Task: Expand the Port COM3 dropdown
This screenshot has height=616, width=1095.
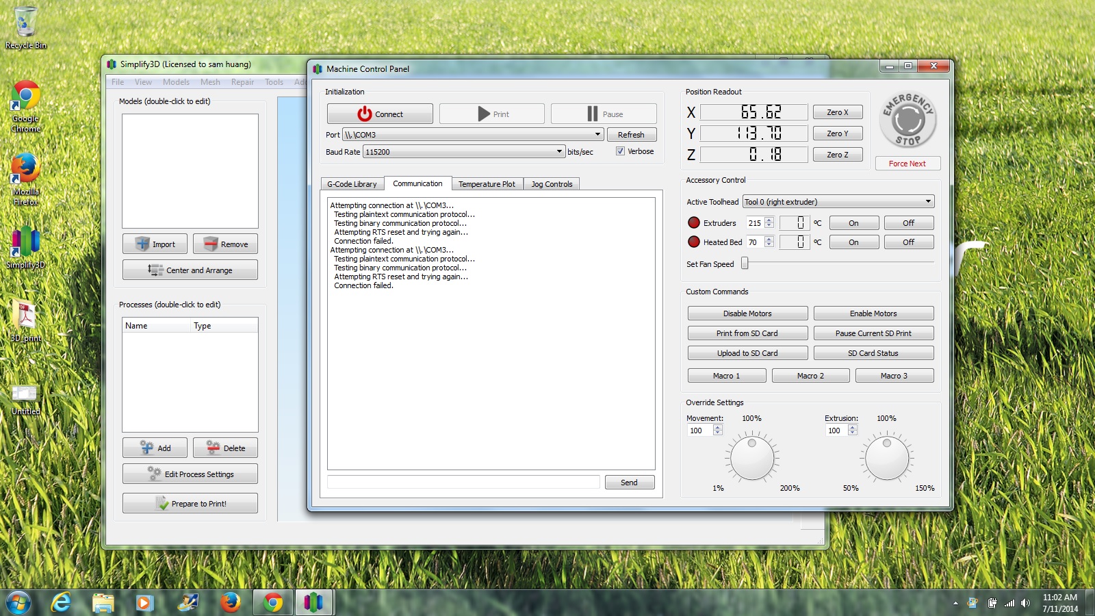Action: click(x=597, y=135)
